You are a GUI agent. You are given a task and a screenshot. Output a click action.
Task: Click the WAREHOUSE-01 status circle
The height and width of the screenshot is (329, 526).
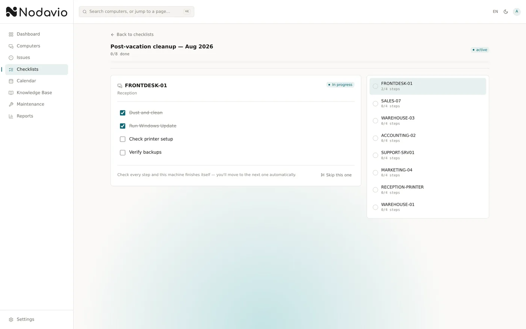pyautogui.click(x=375, y=207)
